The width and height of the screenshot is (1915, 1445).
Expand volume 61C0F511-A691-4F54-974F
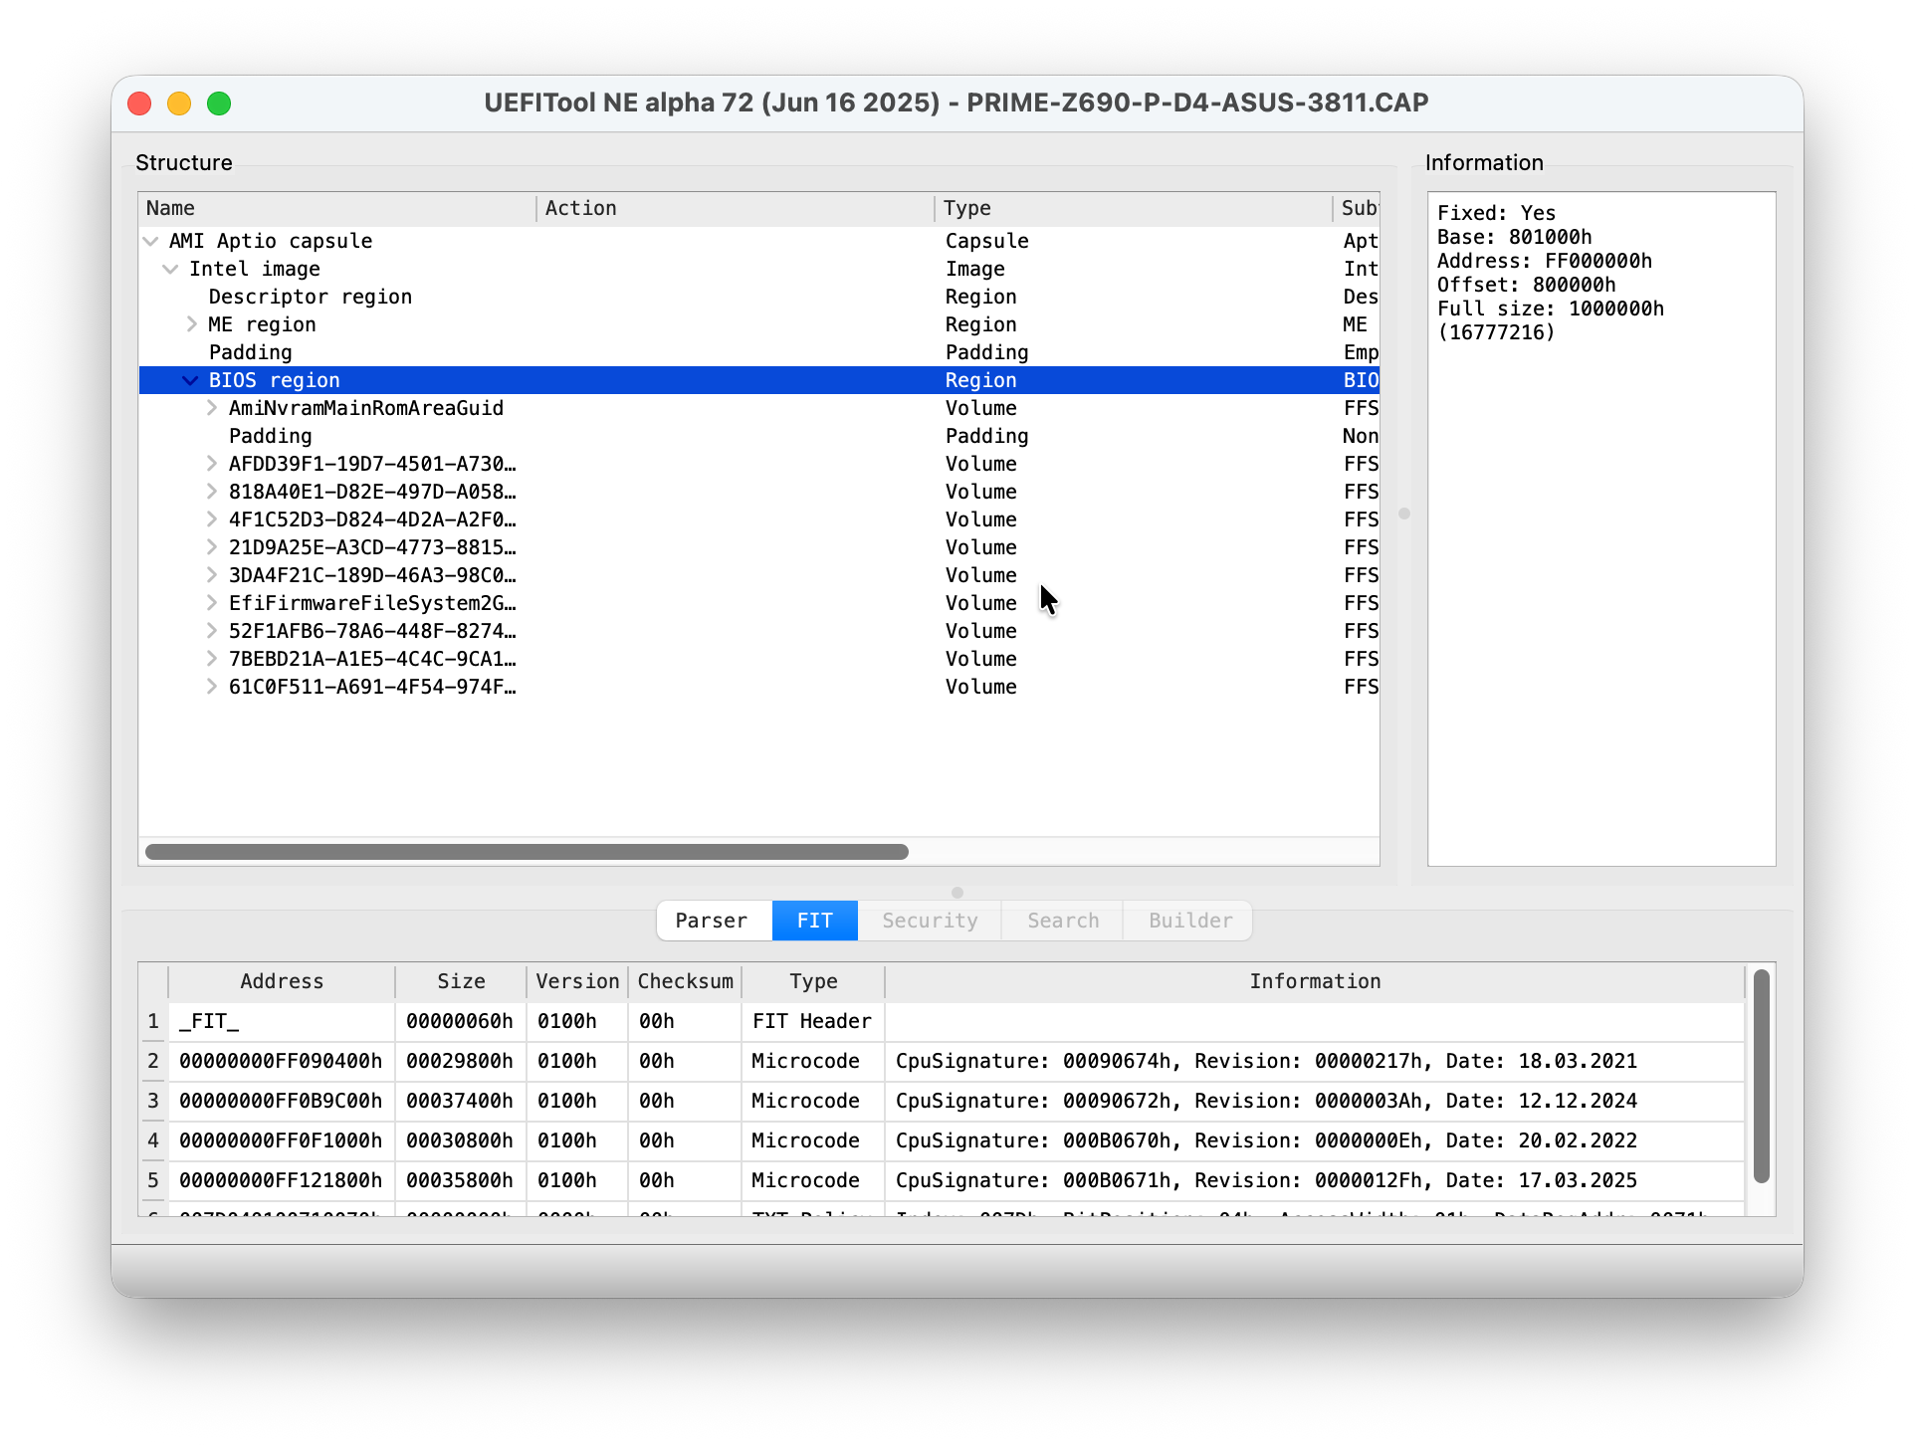pyautogui.click(x=211, y=686)
